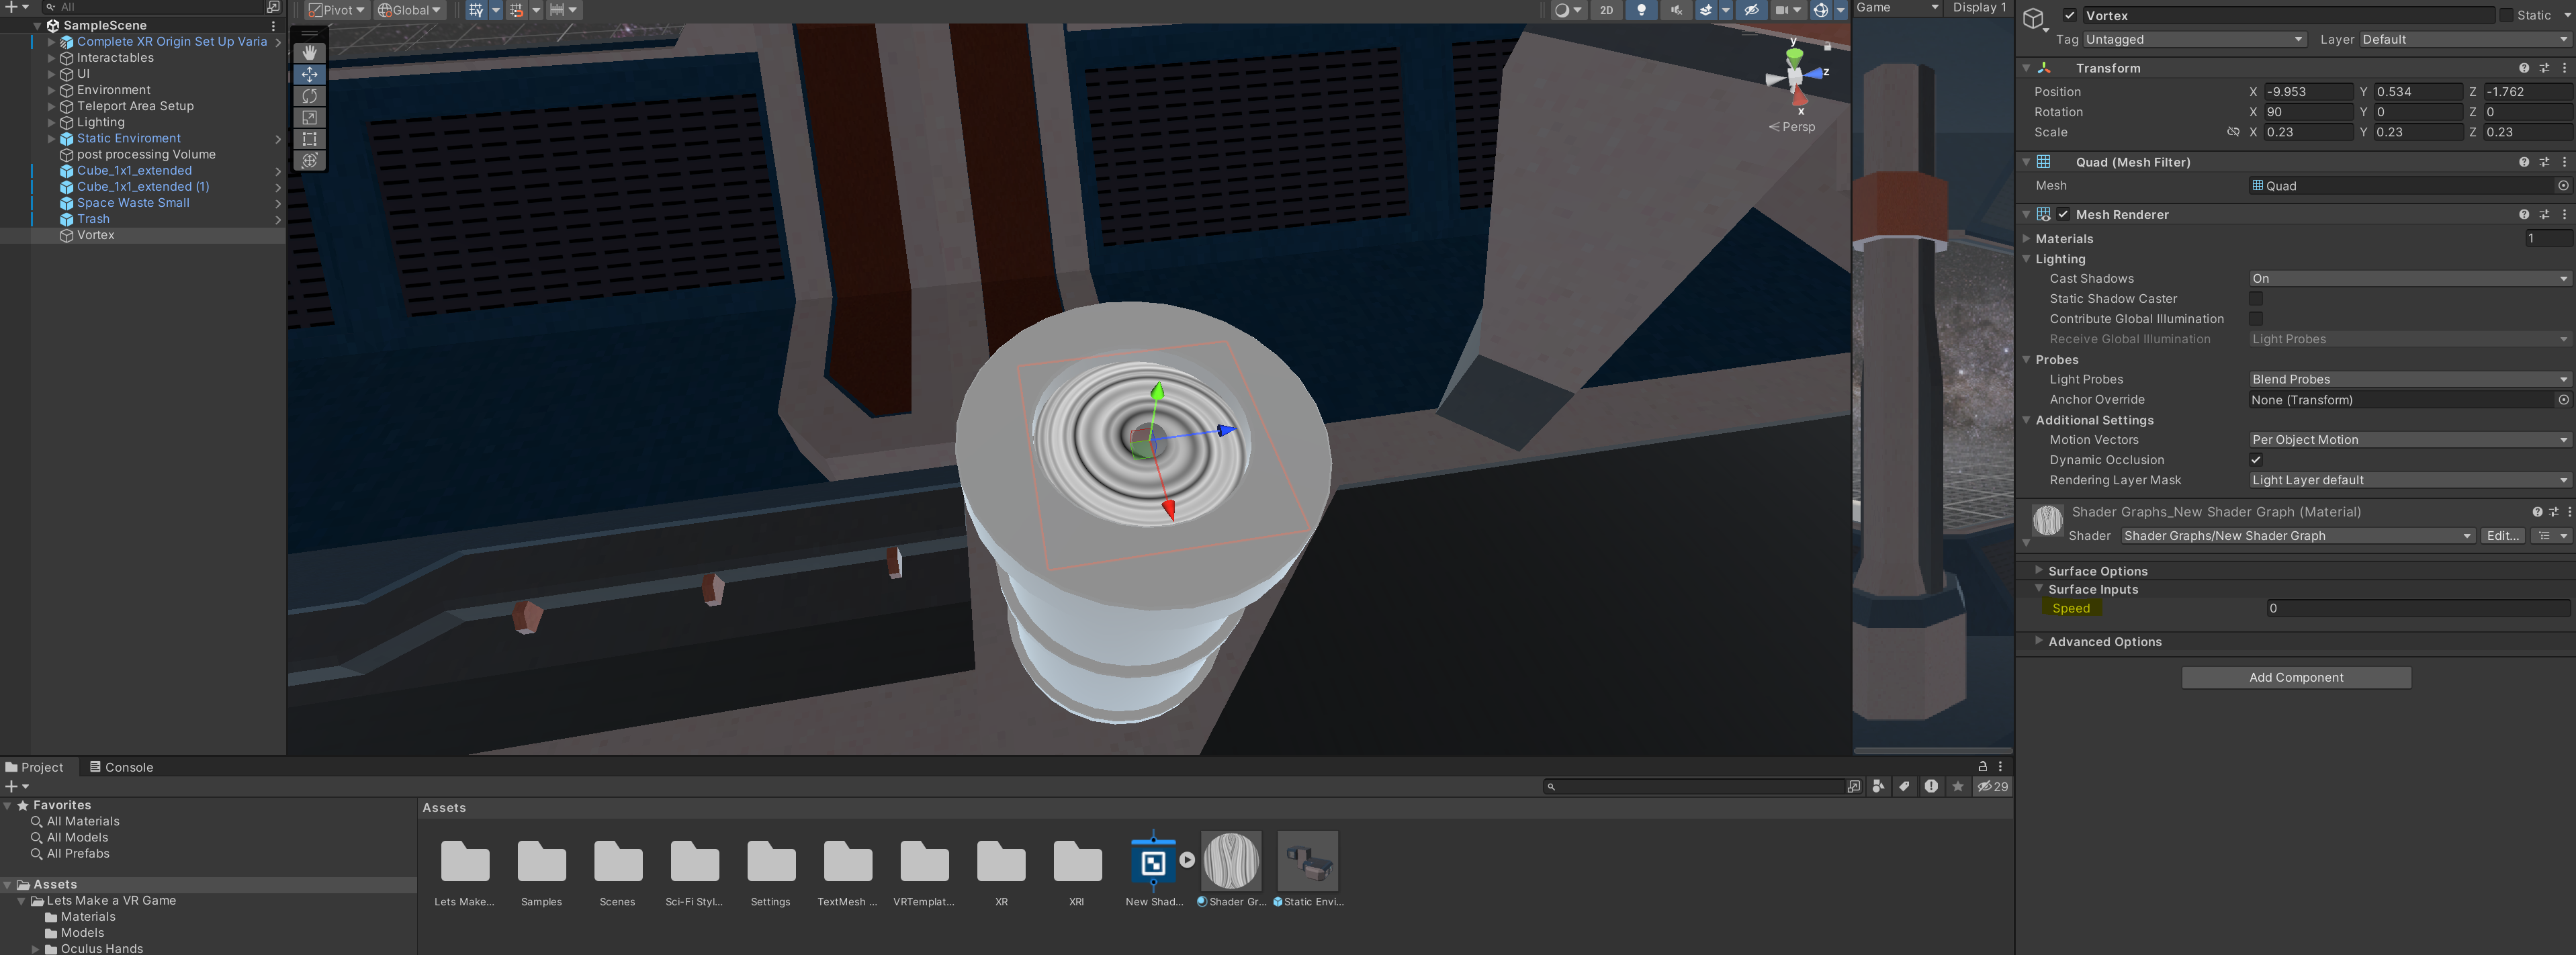Click the Speed value input field
Screen dimensions: 2576x955
tap(2416, 608)
